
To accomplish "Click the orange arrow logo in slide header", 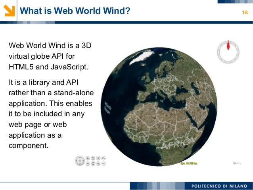I will [9, 11].
